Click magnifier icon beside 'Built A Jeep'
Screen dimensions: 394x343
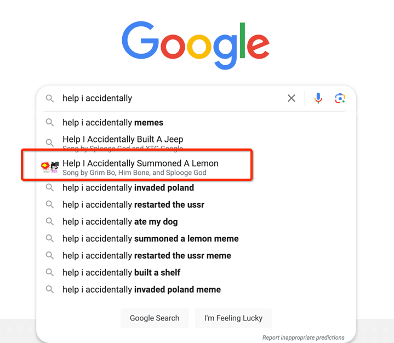click(x=50, y=142)
